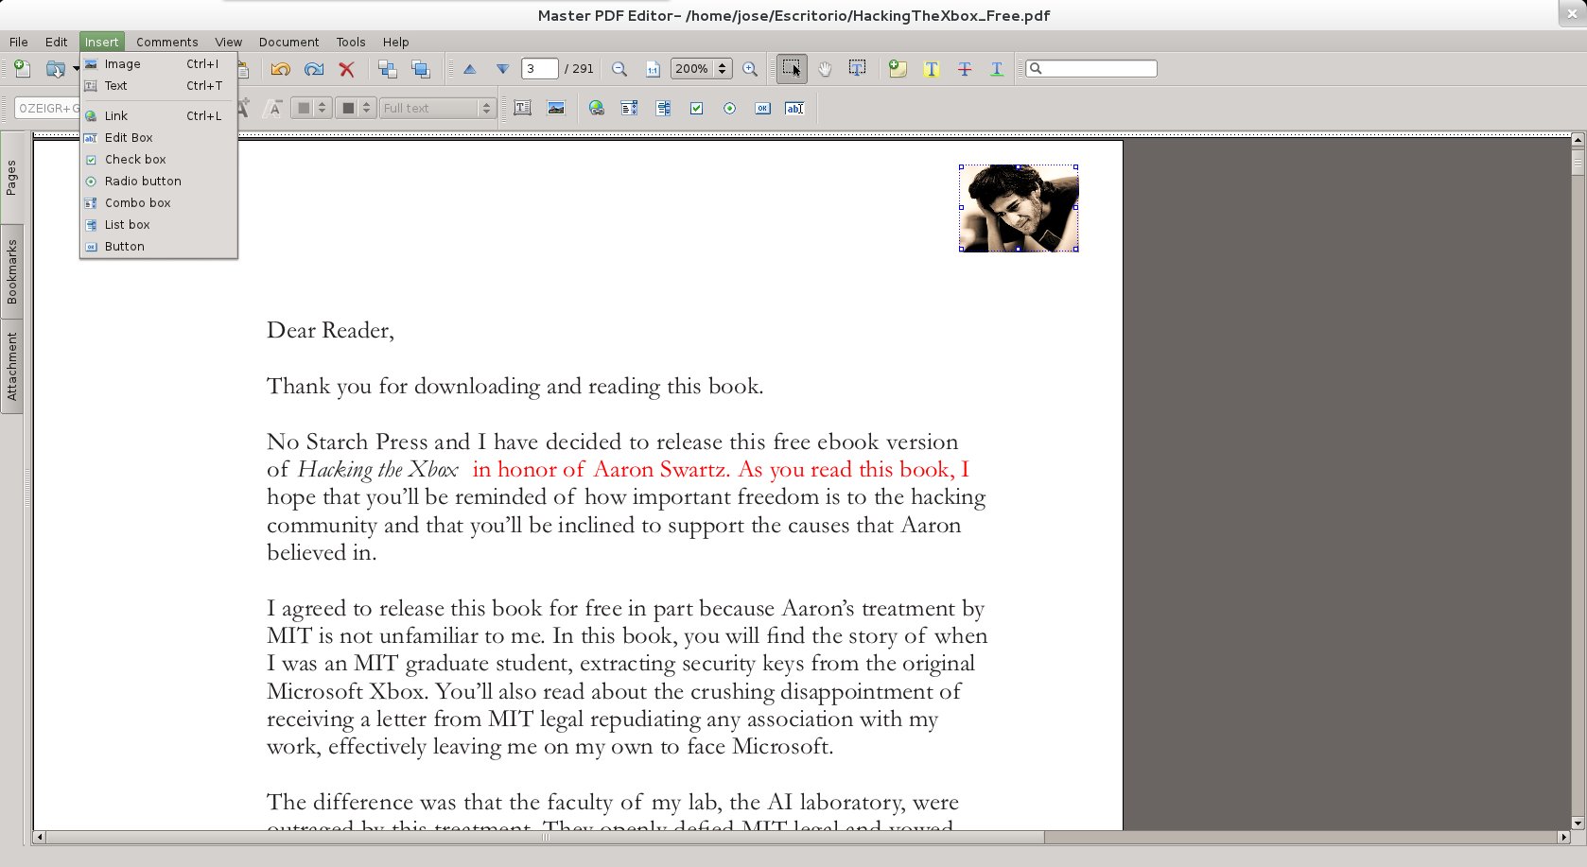Click the OK Button toolbar icon

click(762, 109)
